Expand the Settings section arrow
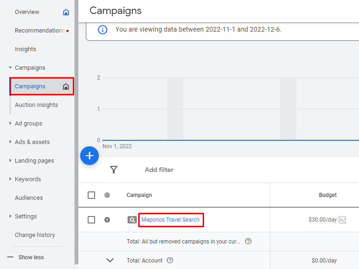 (x=10, y=216)
